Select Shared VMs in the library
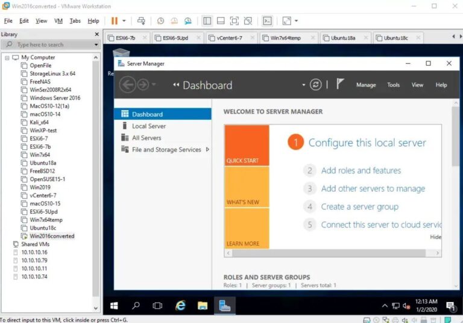Screen dimensions: 463x323 pos(35,244)
